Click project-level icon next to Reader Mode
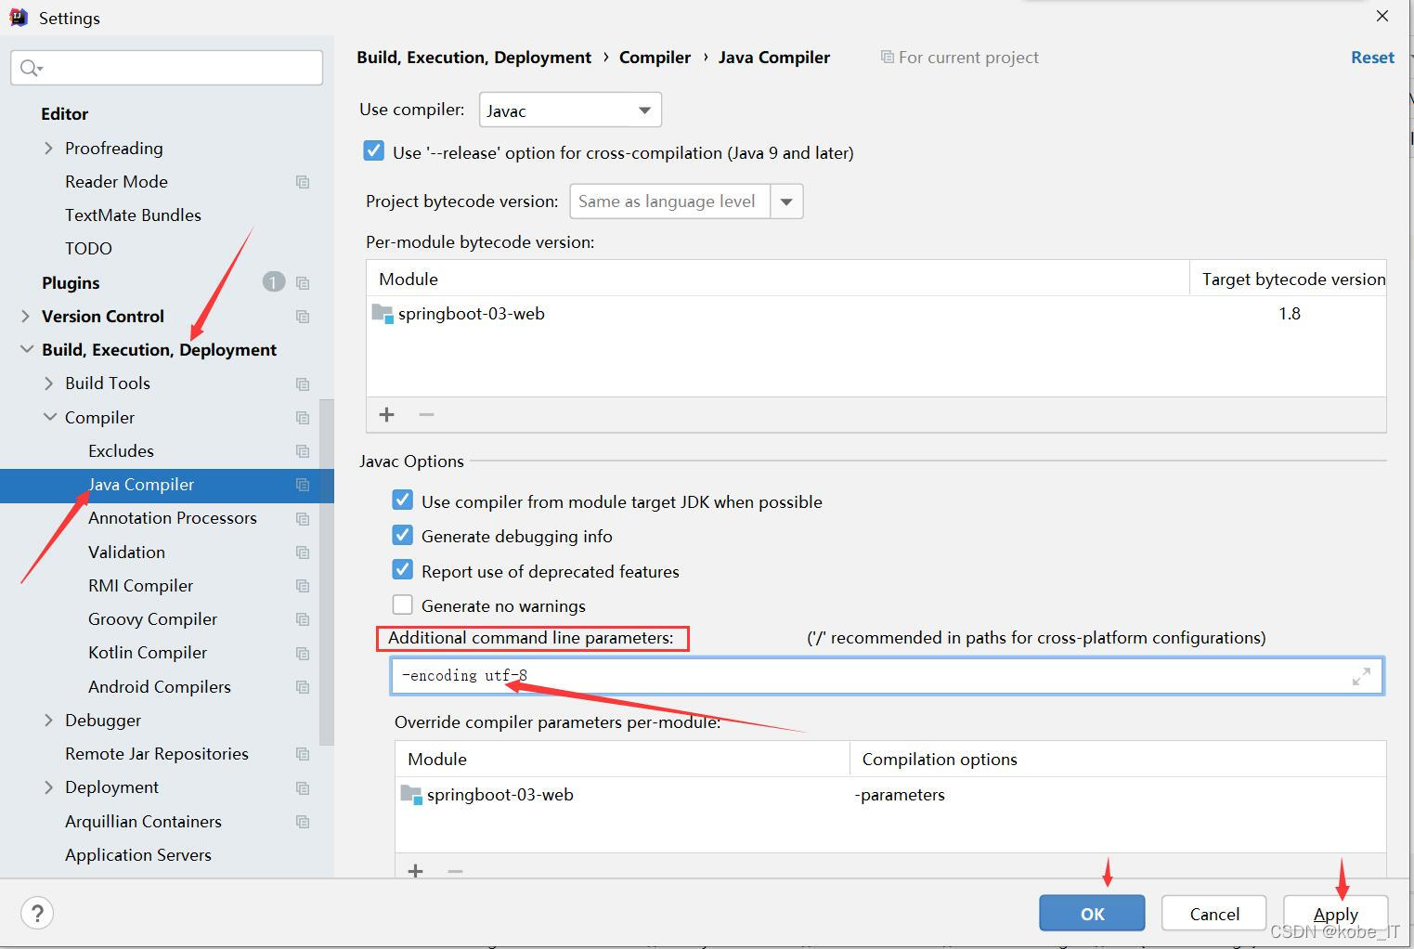Screen dimensions: 1414x949 (303, 182)
